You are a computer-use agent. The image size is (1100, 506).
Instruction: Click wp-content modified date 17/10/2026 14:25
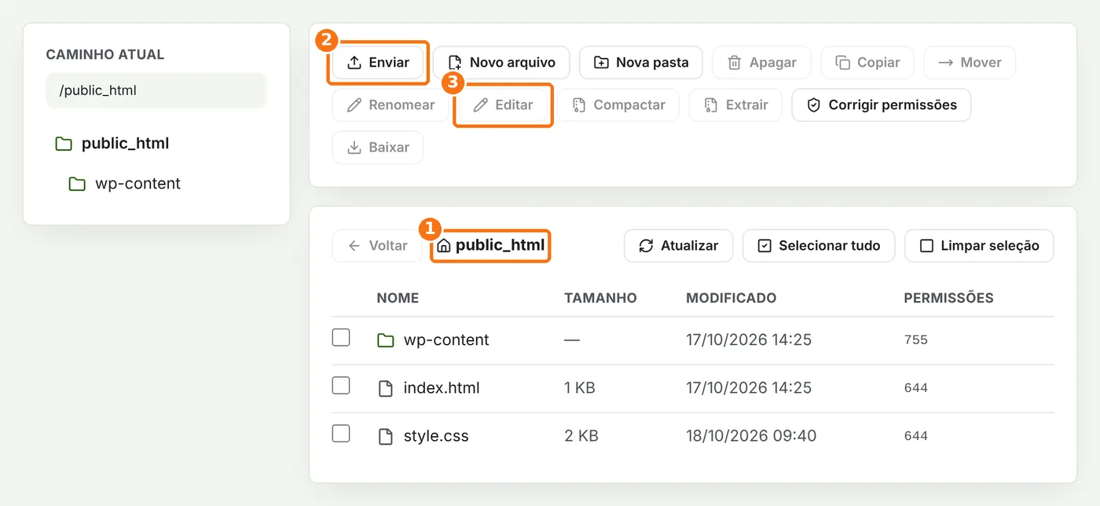tap(749, 339)
